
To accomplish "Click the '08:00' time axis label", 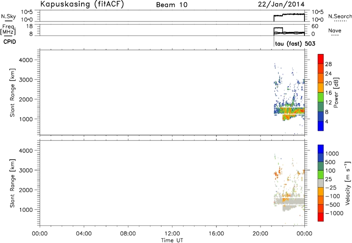I will point(128,234).
